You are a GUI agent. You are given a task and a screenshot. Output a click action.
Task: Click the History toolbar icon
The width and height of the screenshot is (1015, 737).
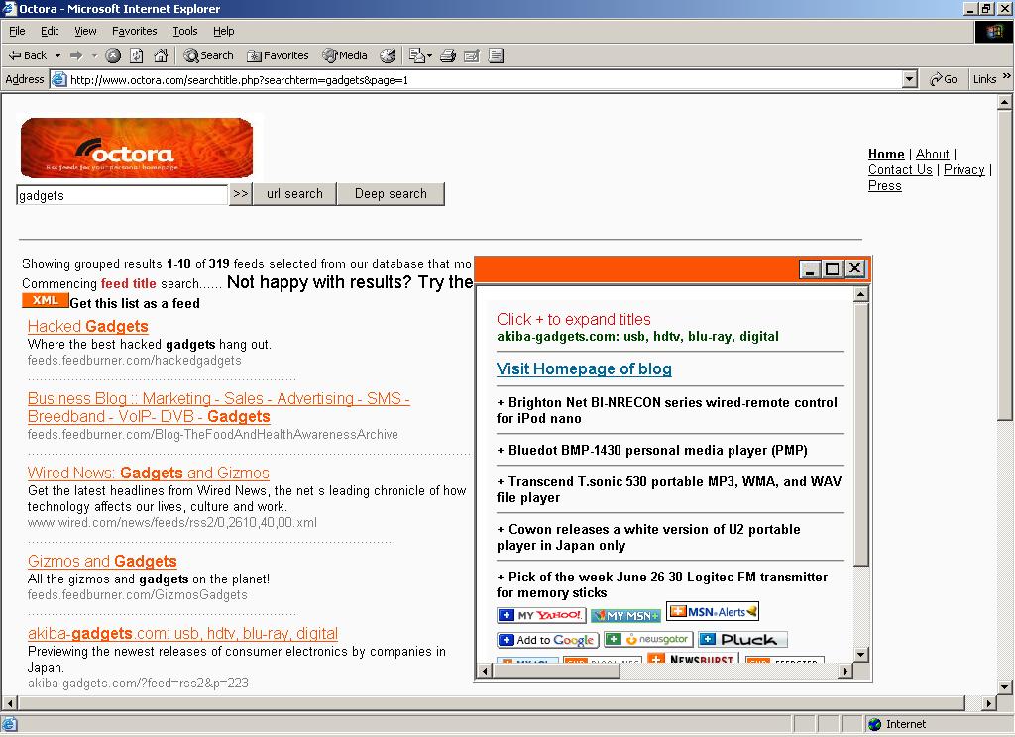tap(388, 55)
